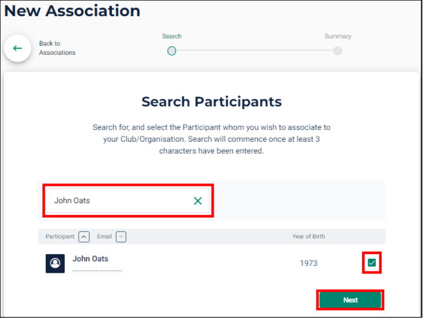Image resolution: width=423 pixels, height=318 pixels.
Task: Toggle Participant sort arrow
Action: click(x=84, y=237)
